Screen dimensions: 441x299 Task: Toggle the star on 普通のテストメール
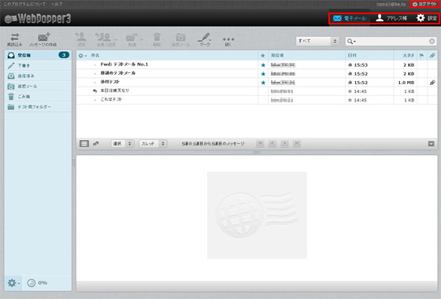(x=263, y=74)
